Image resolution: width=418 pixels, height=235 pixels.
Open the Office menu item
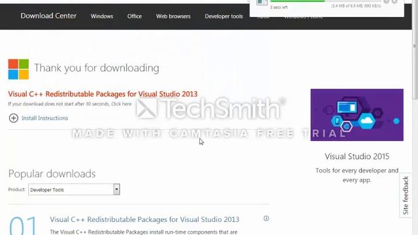click(135, 16)
